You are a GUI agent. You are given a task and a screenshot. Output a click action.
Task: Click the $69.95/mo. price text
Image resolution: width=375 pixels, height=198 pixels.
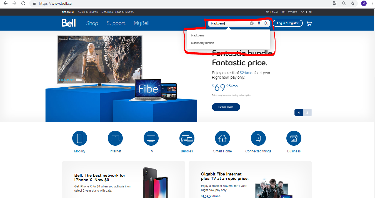pyautogui.click(x=225, y=87)
